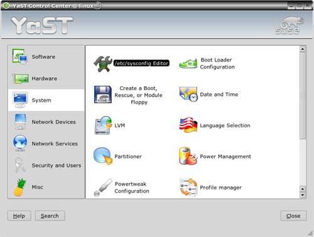Screen dimensions: 314x237
Task: Click the Search button
Action: pyautogui.click(x=50, y=216)
